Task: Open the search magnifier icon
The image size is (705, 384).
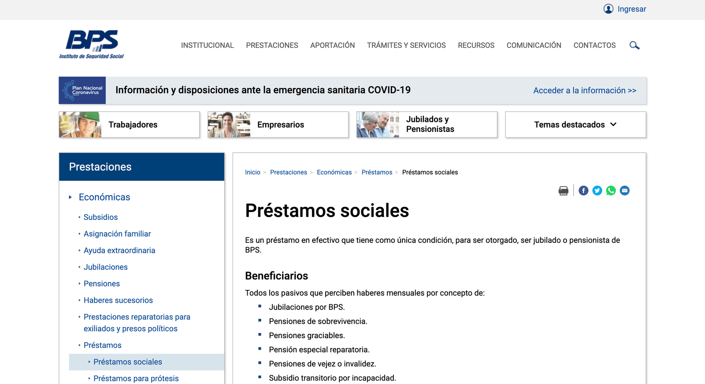Action: [634, 45]
